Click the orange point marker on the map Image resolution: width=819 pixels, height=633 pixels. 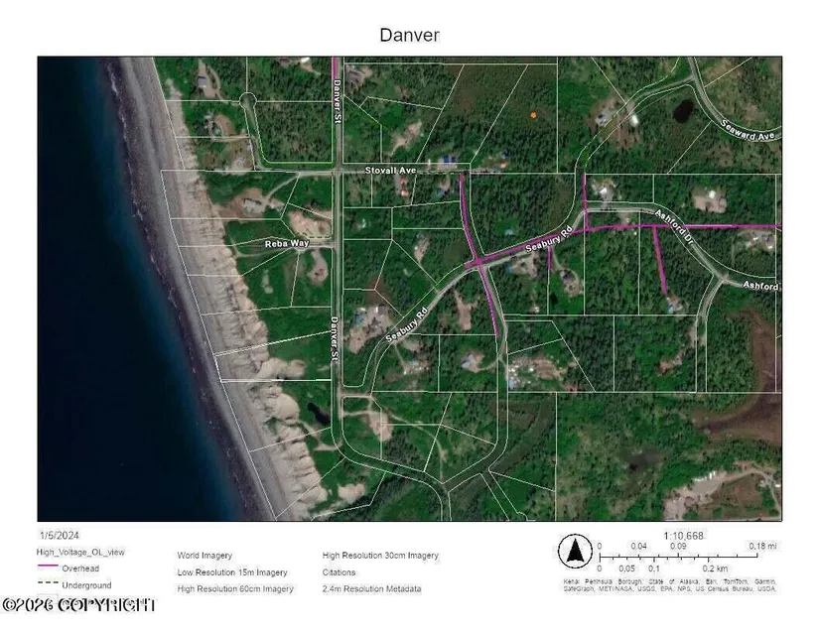pos(533,115)
